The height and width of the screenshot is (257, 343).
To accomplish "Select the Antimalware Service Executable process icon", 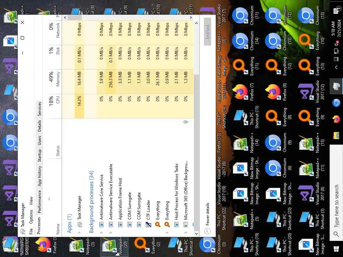I will 111,224.
